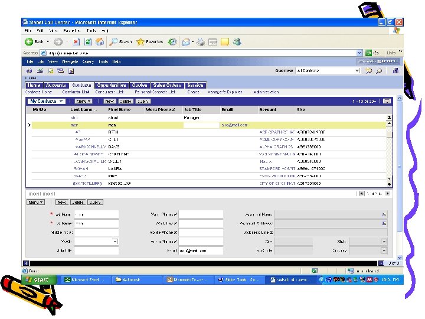Jump to last record set in list
425x319 pixels.
[389, 184]
